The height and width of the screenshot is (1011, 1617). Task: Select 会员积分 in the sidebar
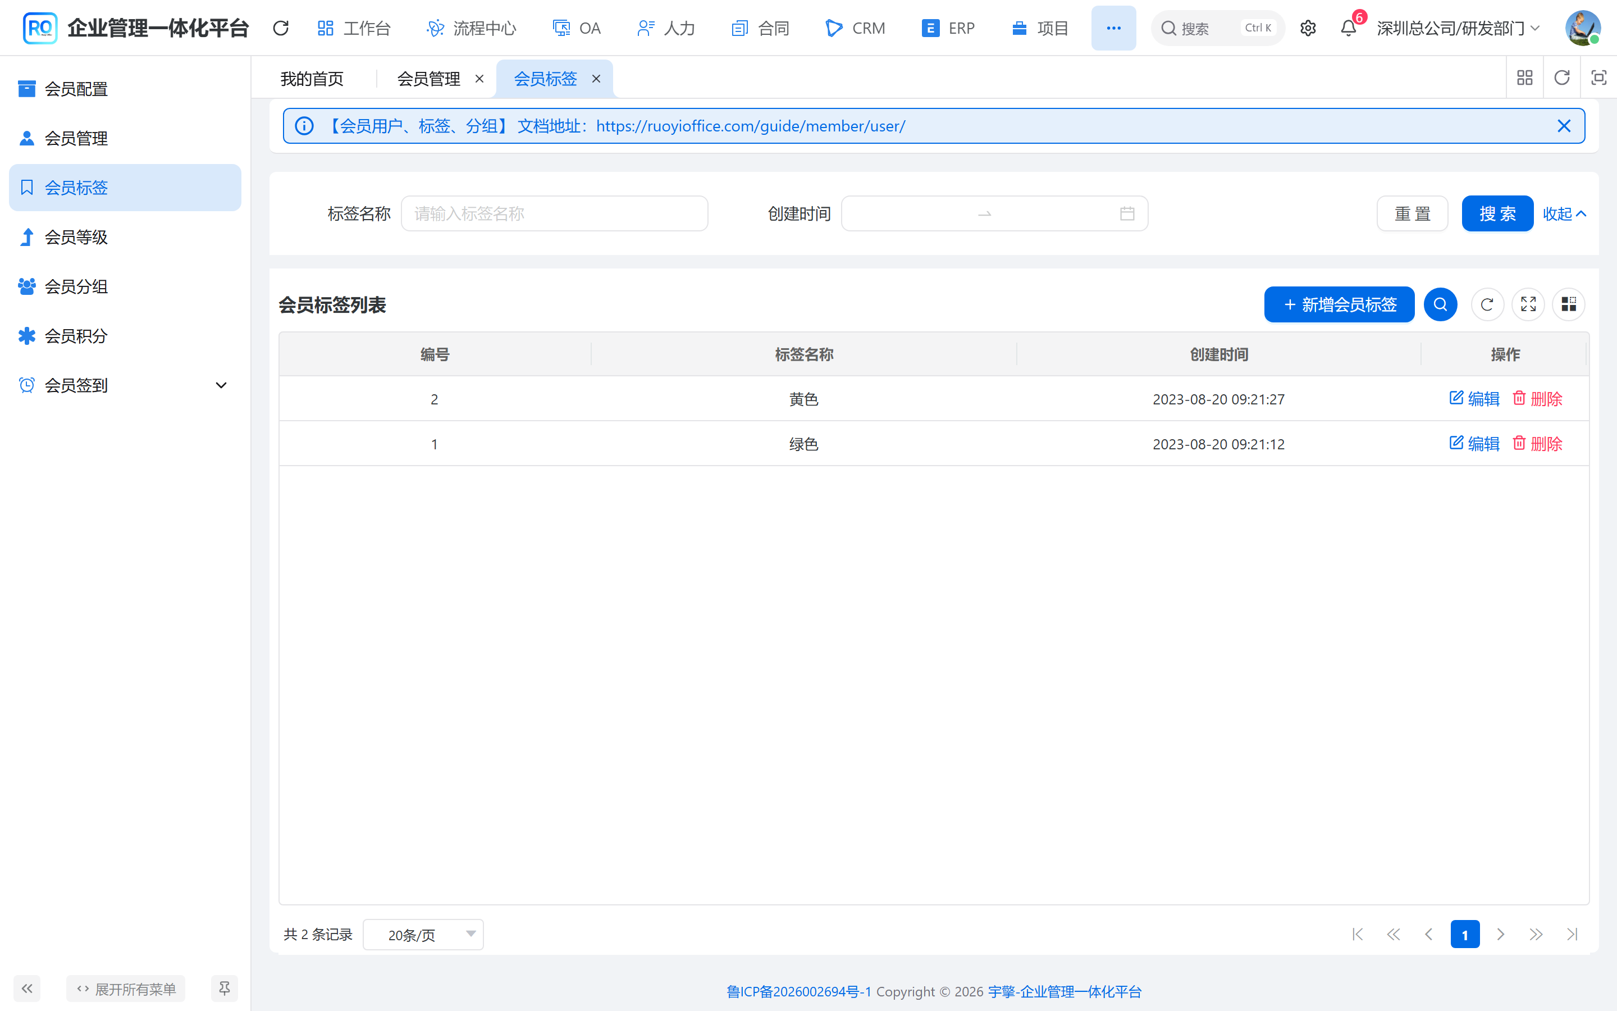point(125,336)
